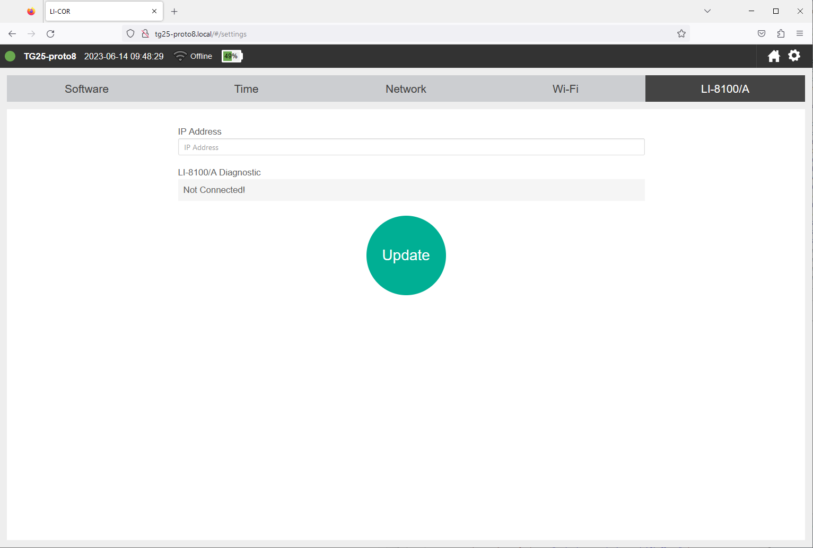Expand the list all tabs chevron

(707, 11)
